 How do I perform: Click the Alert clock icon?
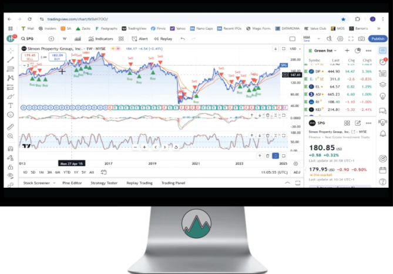[x=135, y=39]
